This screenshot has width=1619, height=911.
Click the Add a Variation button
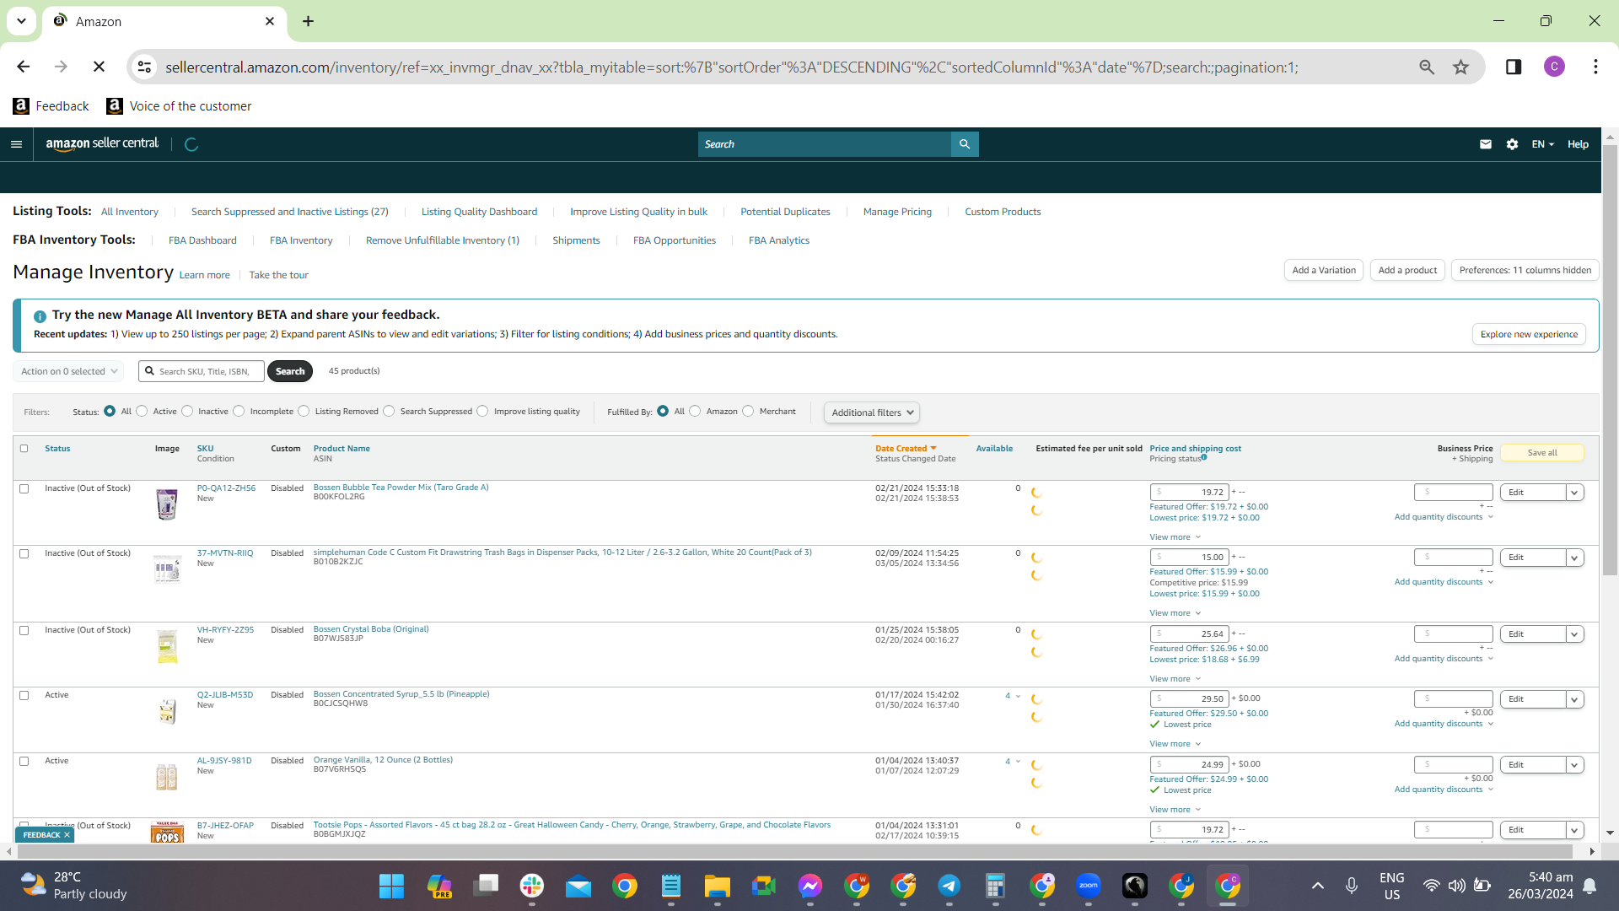point(1324,270)
